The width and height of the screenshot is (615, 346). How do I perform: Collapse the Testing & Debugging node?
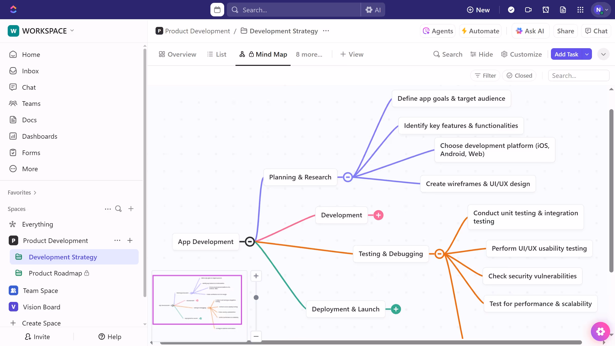(x=439, y=254)
